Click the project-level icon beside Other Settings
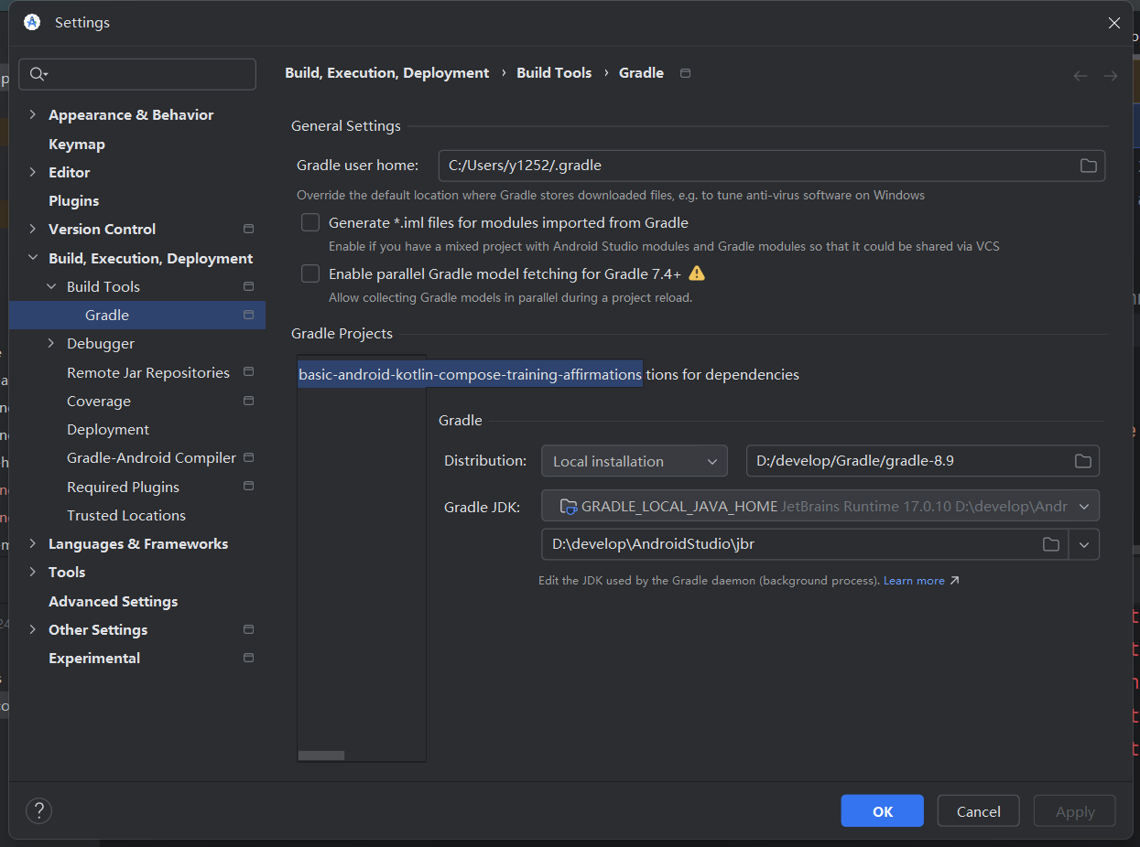 [x=248, y=629]
